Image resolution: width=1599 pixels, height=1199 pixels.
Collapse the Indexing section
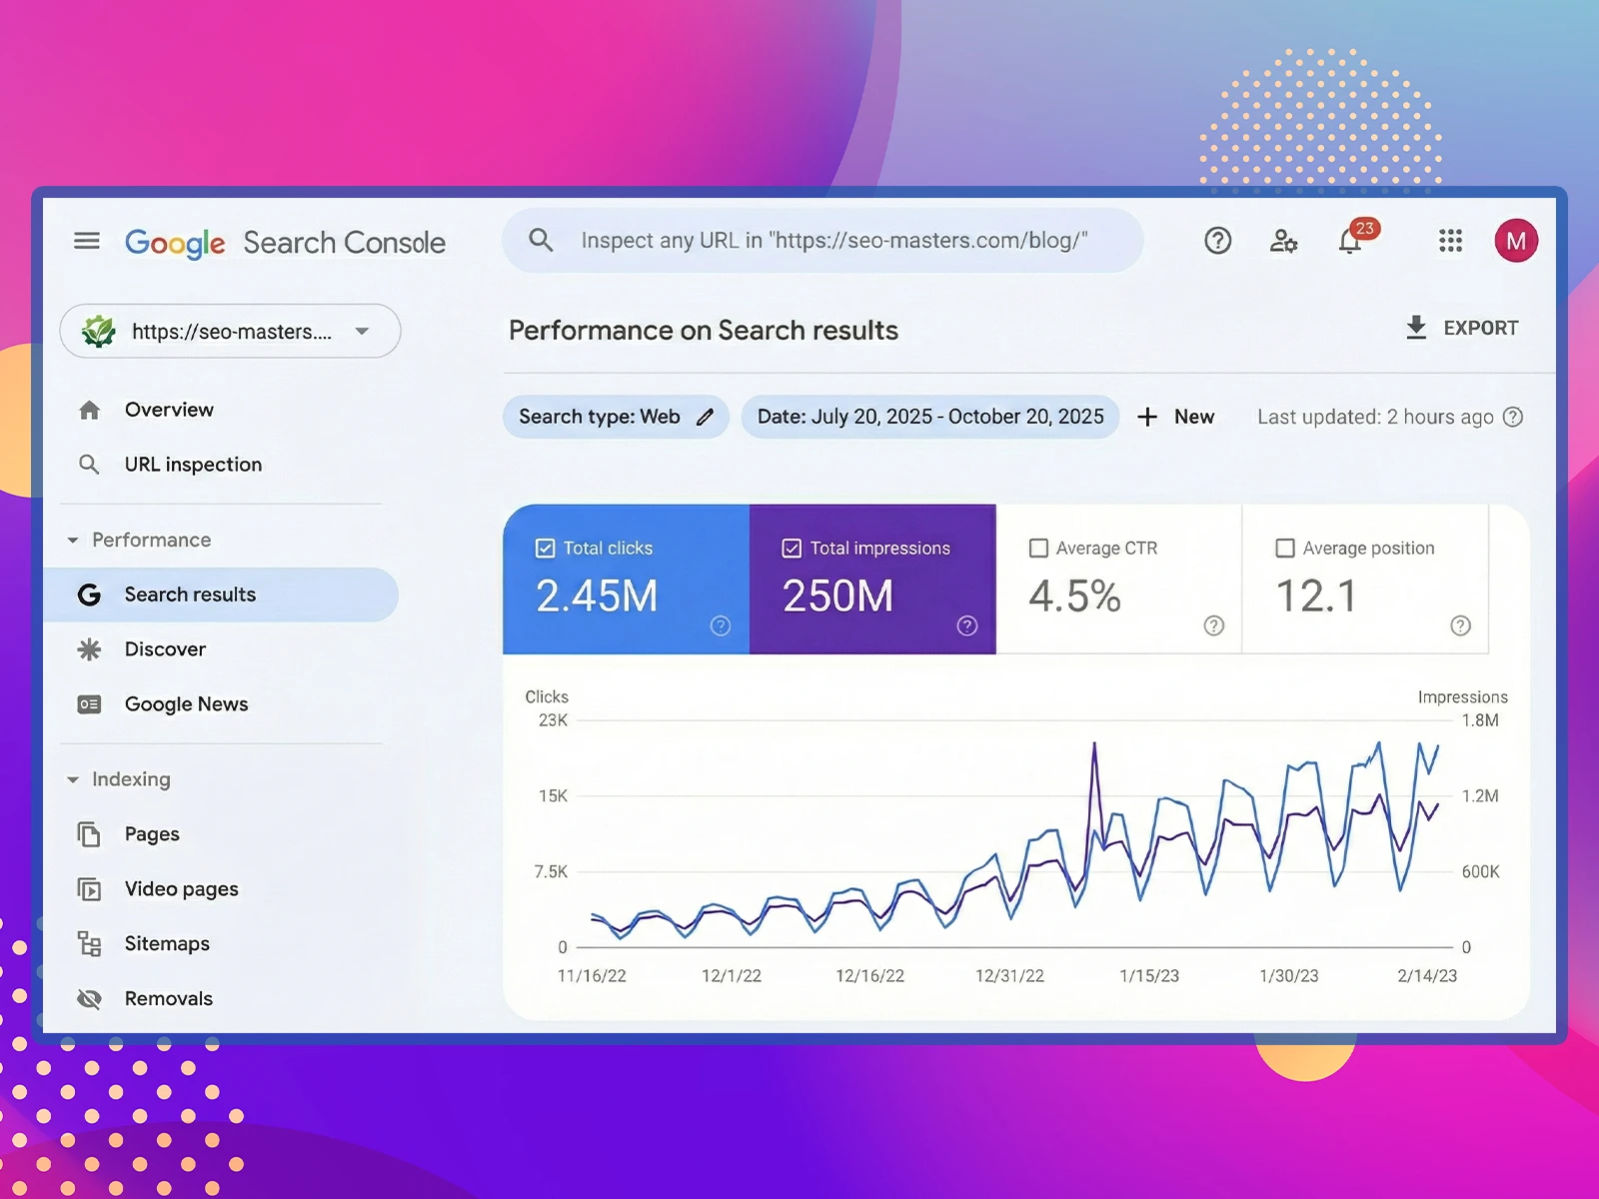[x=73, y=779]
